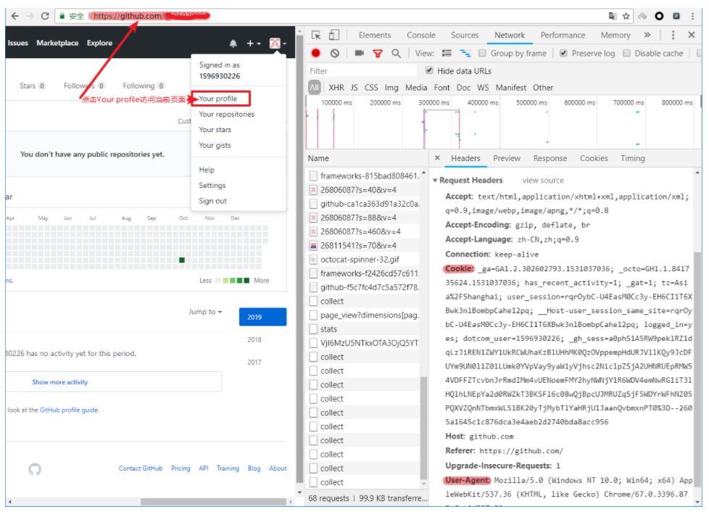Click Sign out menu item
709x512 pixels.
(x=212, y=201)
